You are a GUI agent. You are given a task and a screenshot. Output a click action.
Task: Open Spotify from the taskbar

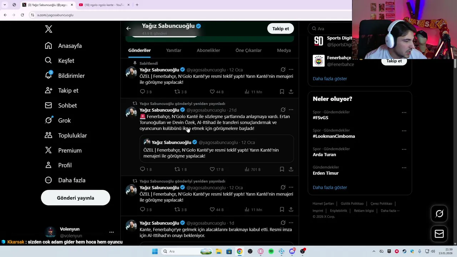pyautogui.click(x=271, y=251)
